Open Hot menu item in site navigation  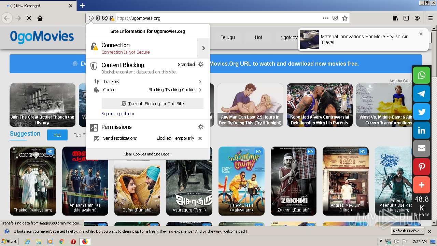[x=258, y=37]
